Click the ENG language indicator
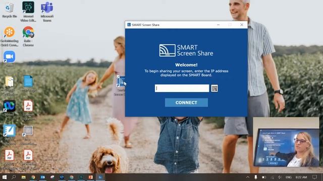 (289, 177)
